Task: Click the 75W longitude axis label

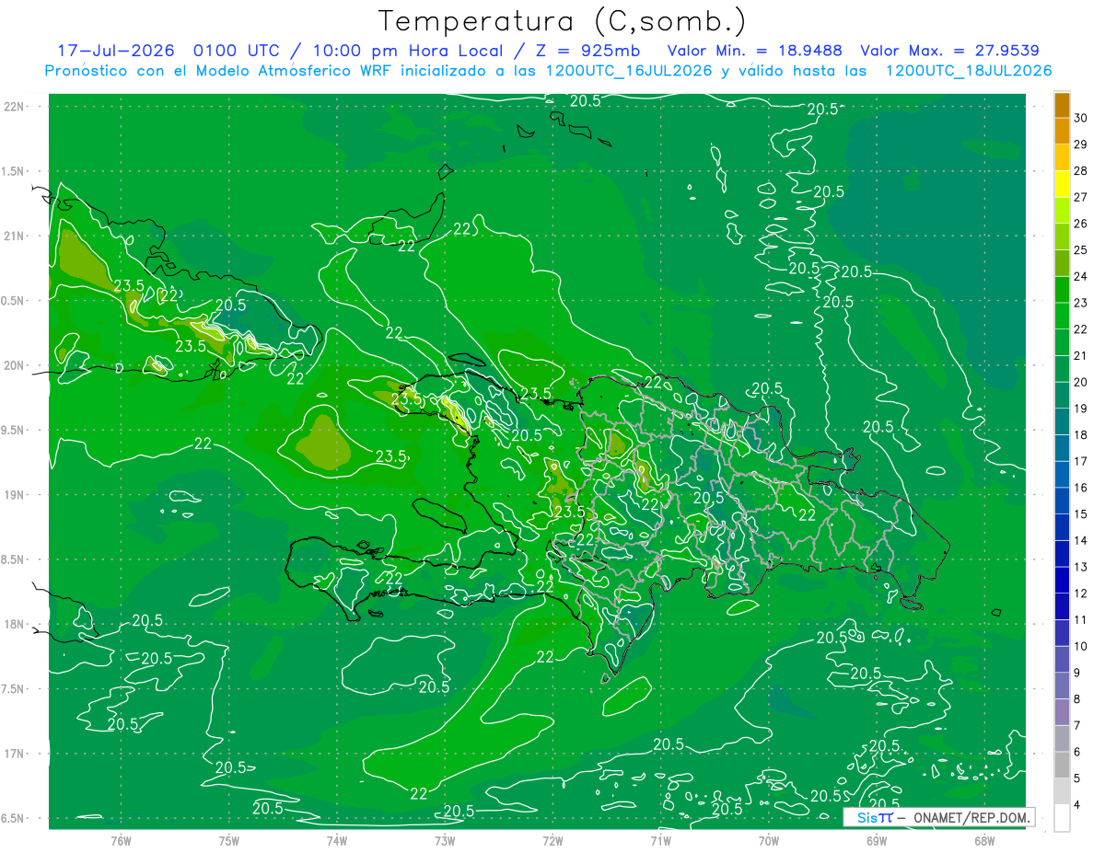Action: pos(229,840)
